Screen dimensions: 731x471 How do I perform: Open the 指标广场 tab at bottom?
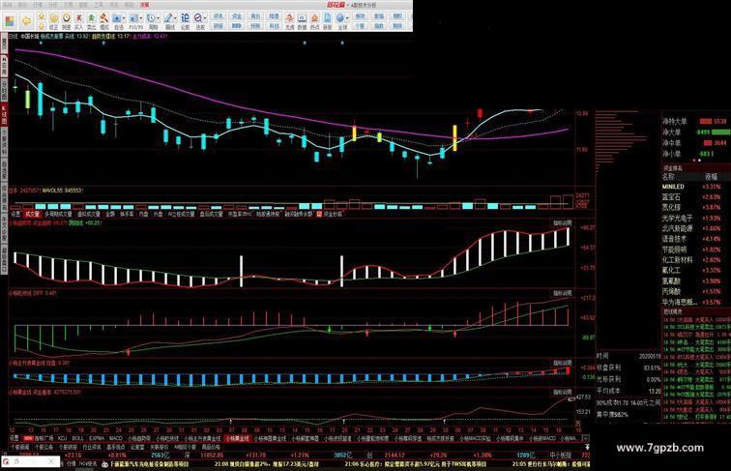click(44, 438)
